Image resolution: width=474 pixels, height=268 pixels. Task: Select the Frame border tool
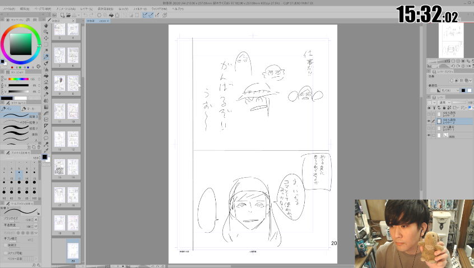46,119
